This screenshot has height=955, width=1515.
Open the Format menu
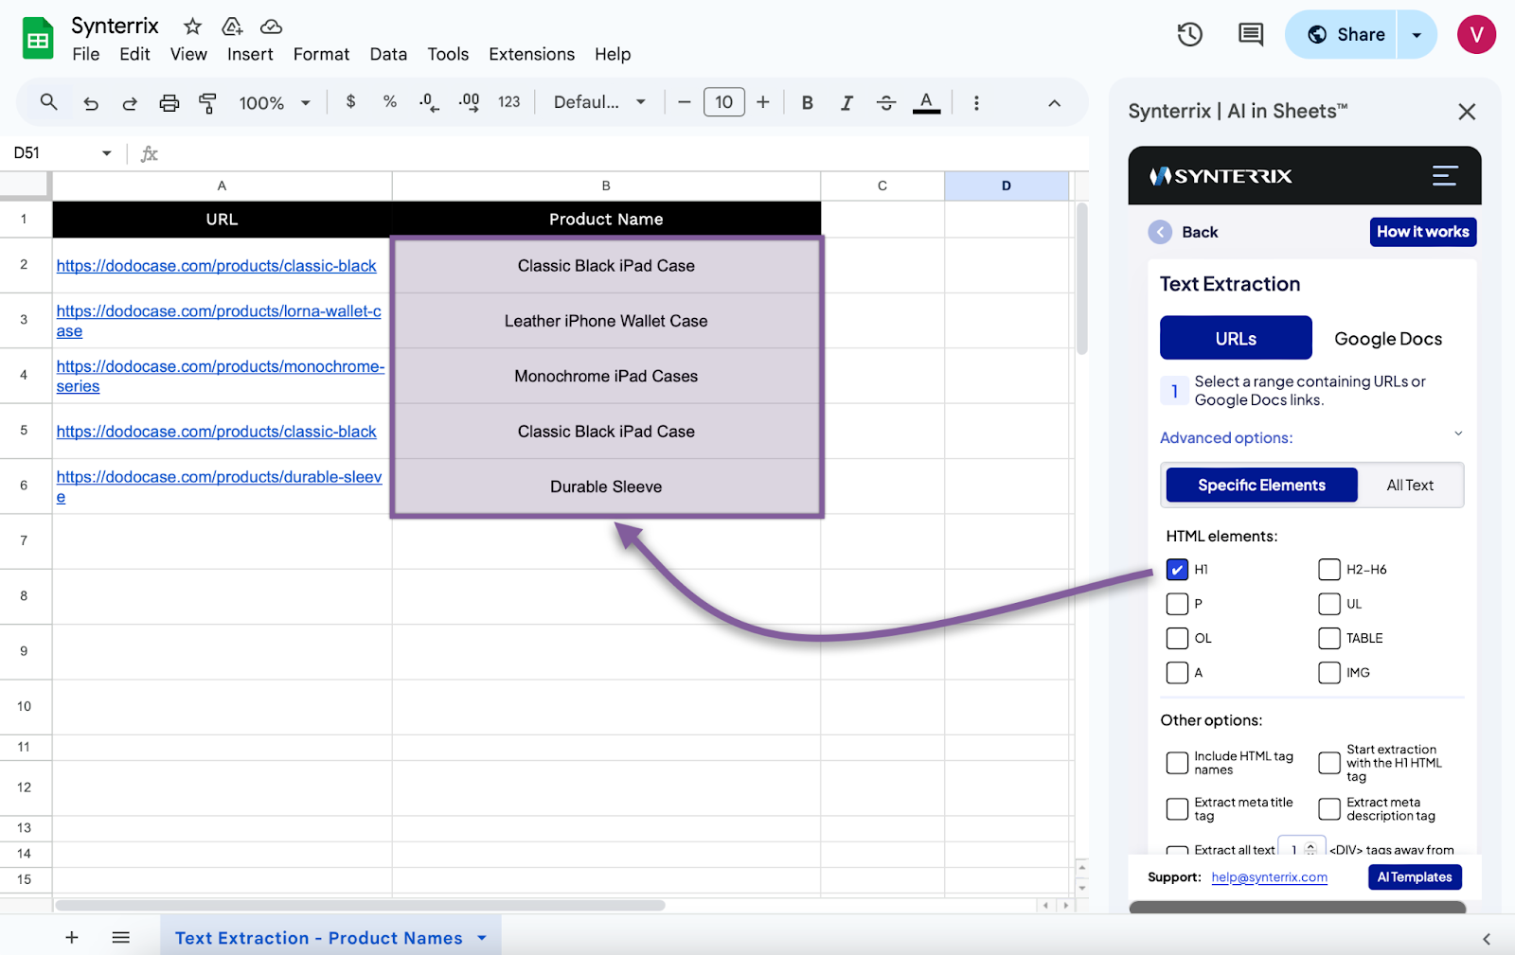(321, 54)
